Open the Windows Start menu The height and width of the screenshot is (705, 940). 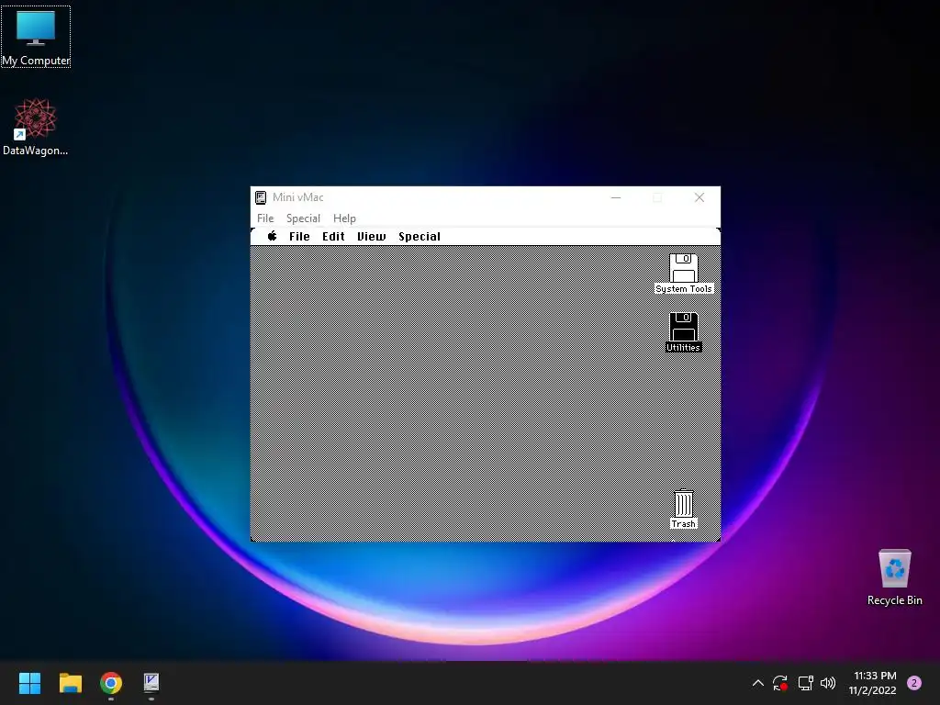coord(29,683)
